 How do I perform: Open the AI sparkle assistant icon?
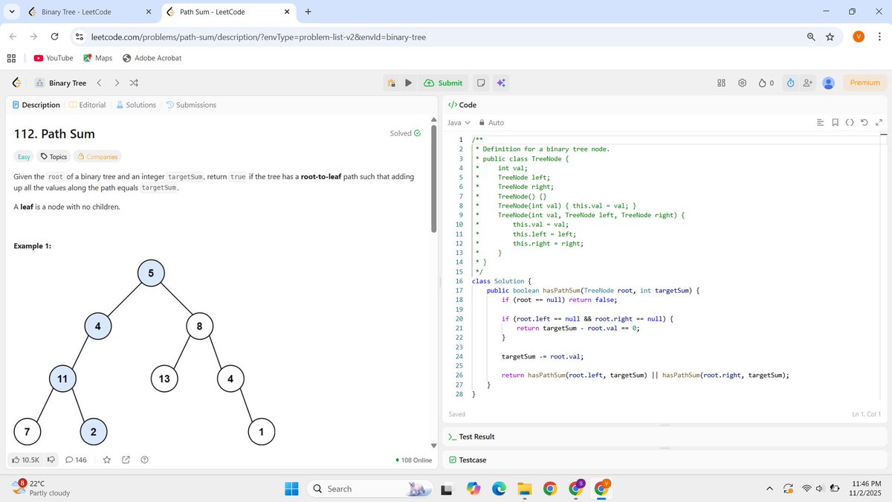pyautogui.click(x=501, y=83)
